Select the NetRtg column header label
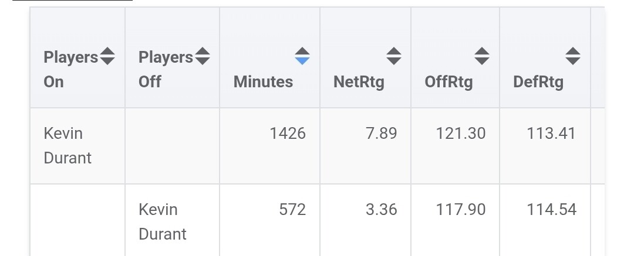This screenshot has width=634, height=256. click(359, 81)
